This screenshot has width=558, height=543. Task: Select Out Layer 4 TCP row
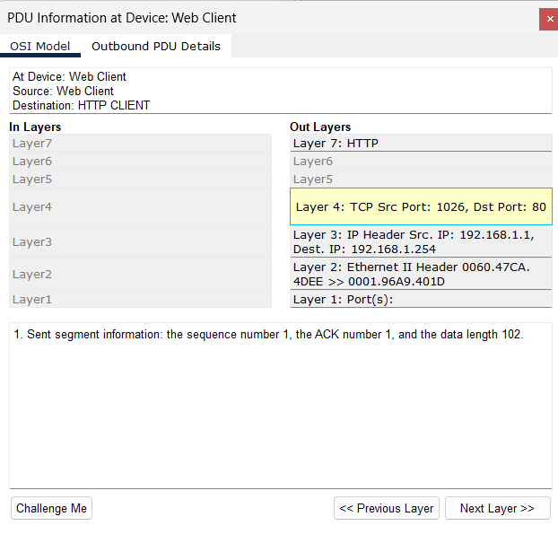pos(421,206)
